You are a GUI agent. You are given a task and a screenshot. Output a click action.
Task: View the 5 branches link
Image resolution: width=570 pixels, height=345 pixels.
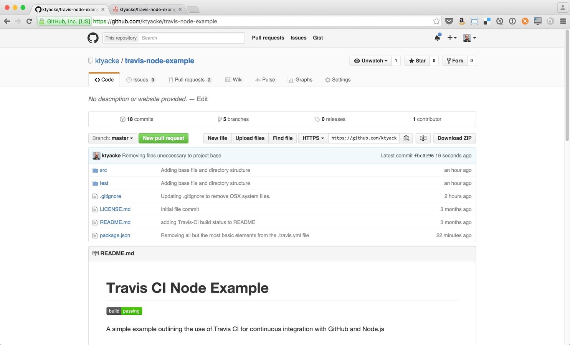tap(233, 119)
